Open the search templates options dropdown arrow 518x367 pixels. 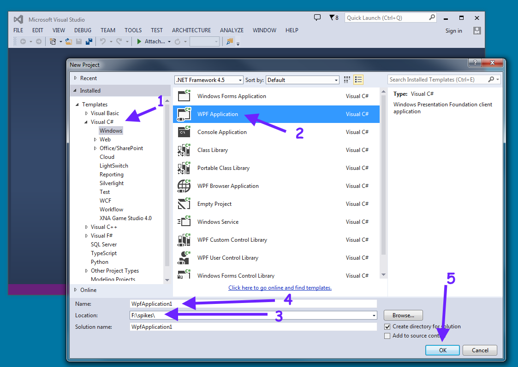click(x=498, y=80)
